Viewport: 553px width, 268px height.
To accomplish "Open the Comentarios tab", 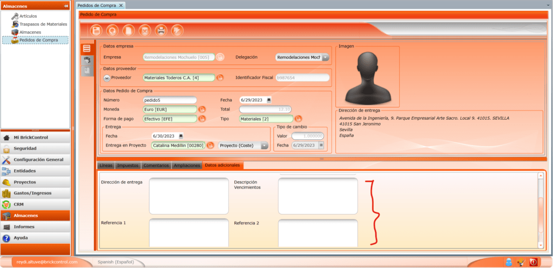I will tap(156, 165).
